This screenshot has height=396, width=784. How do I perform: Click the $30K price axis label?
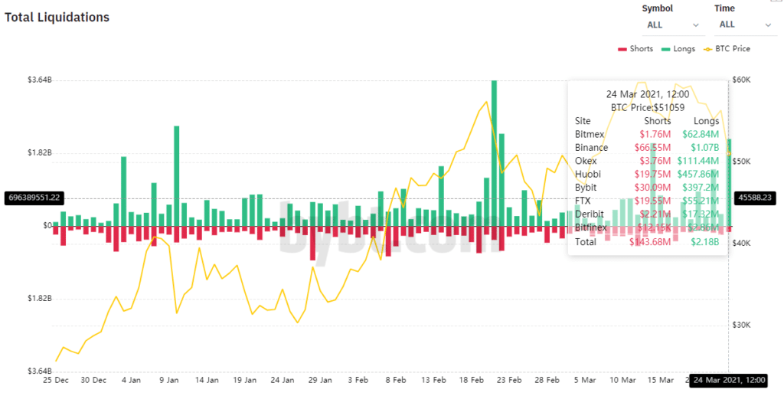(x=741, y=325)
